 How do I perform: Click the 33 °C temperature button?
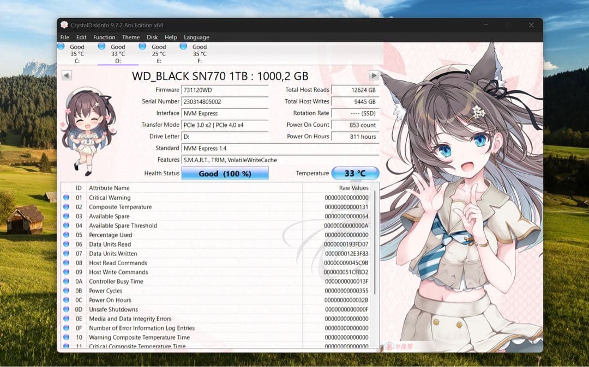coord(356,173)
